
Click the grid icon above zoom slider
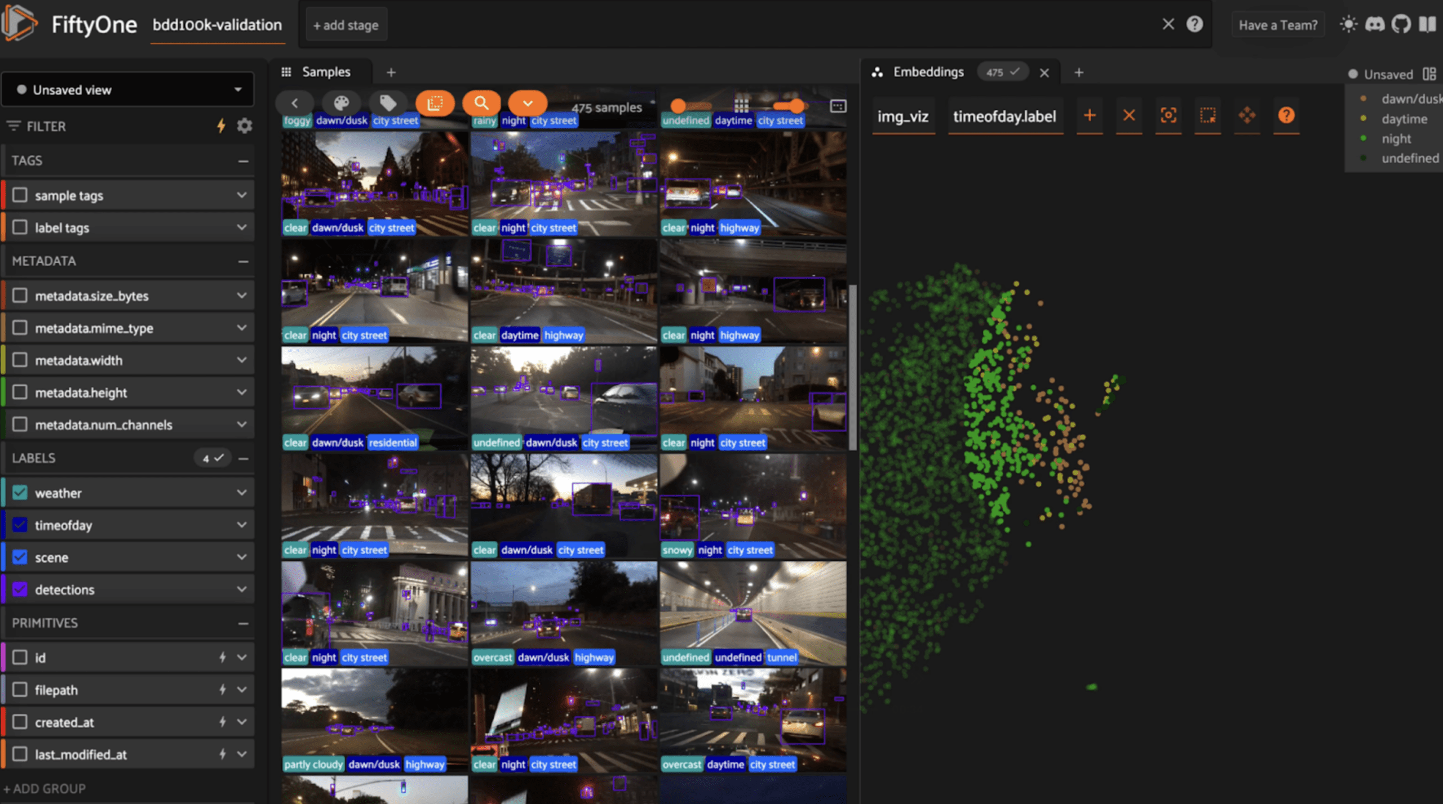tap(741, 105)
